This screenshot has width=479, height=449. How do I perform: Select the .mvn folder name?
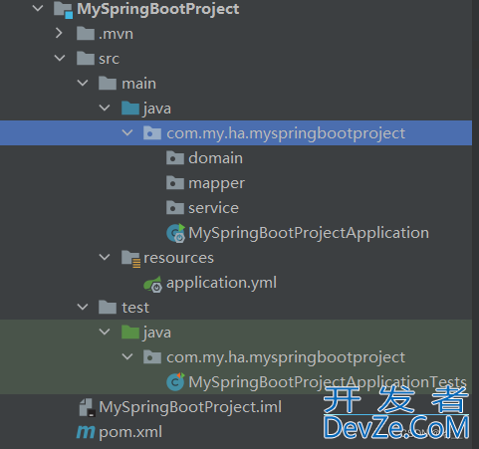(116, 34)
